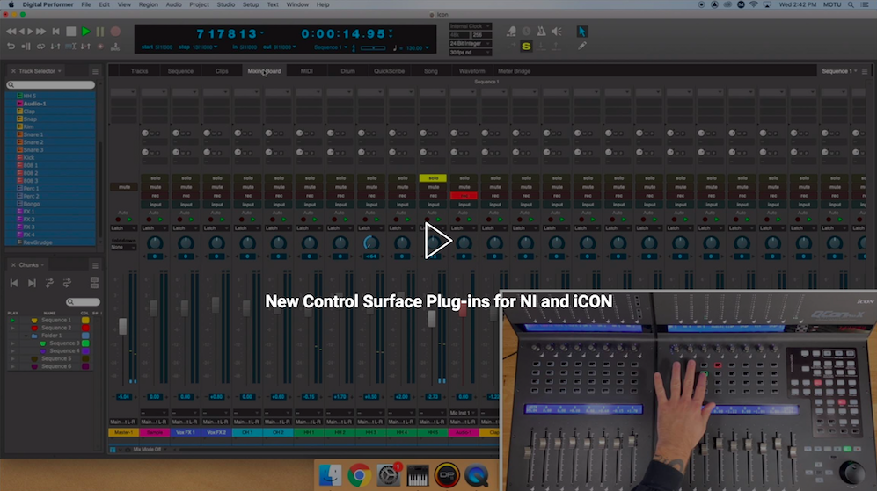The height and width of the screenshot is (491, 877).
Task: Switch to the QuickScribe tab
Action: coord(389,71)
